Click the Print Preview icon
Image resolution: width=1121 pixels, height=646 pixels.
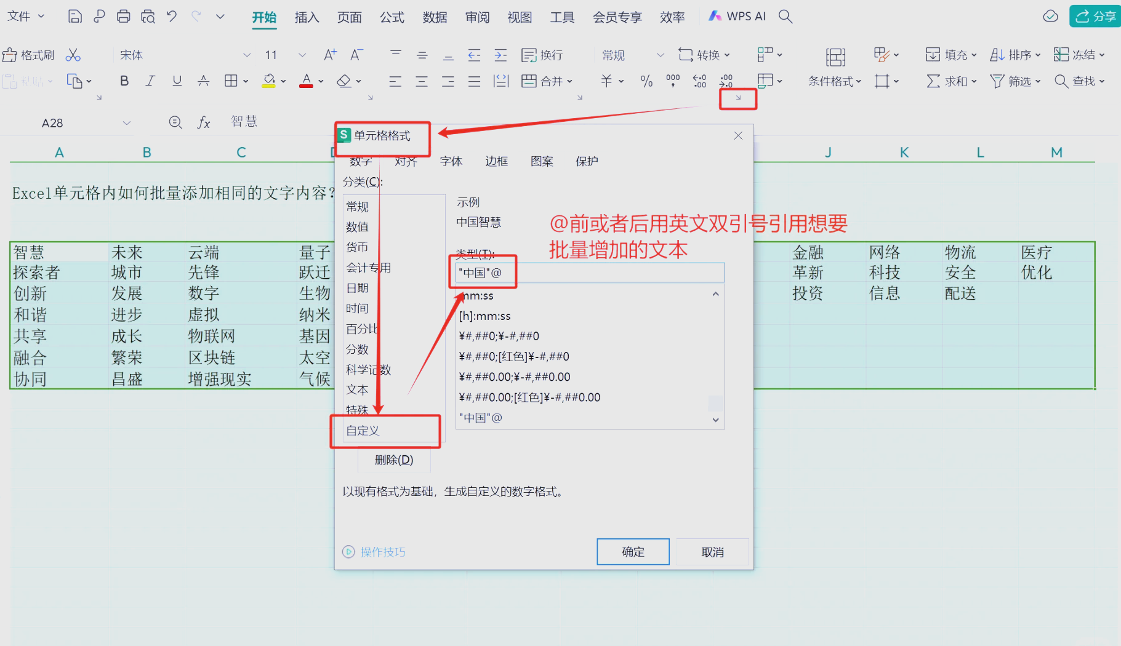(x=148, y=17)
